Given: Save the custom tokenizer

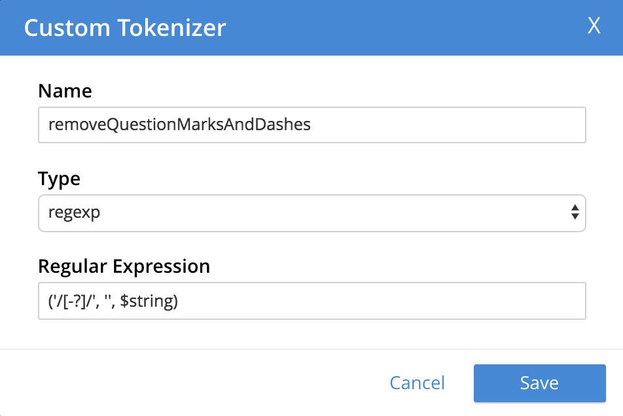Looking at the screenshot, I should [539, 383].
